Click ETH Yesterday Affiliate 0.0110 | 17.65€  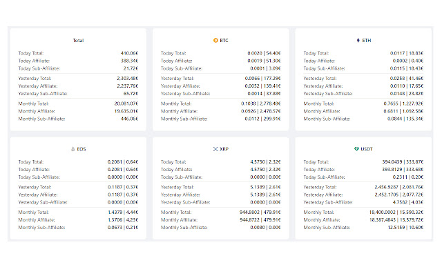tap(407, 86)
